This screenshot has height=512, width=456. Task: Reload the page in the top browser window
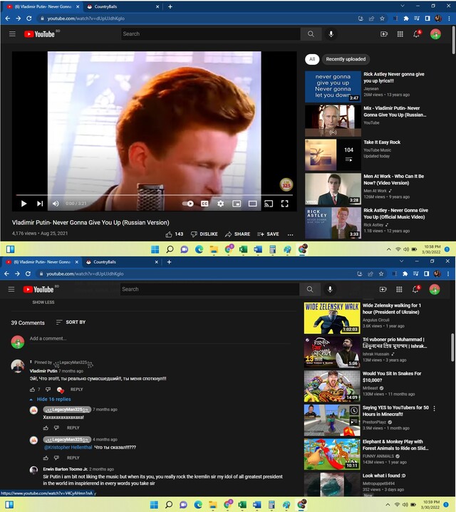(x=28, y=19)
